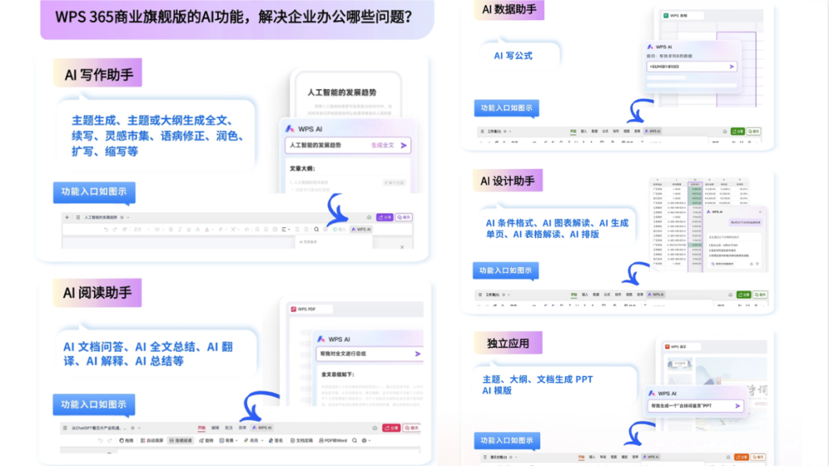The image size is (829, 466).
Task: Close the AI 写作助手 panel with the X
Action: [402, 247]
